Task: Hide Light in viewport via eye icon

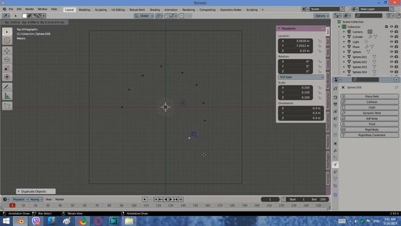Action: [391, 42]
